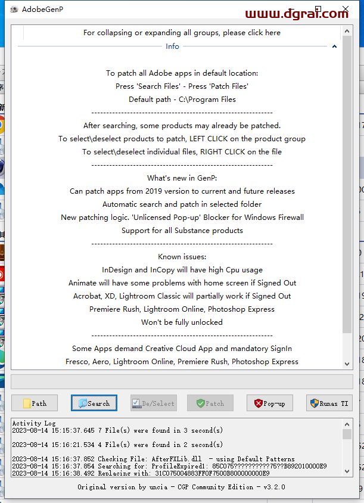Click 'Press Search Files - Press Patch Files' line
Screen dimensions: 364x503
point(182,86)
